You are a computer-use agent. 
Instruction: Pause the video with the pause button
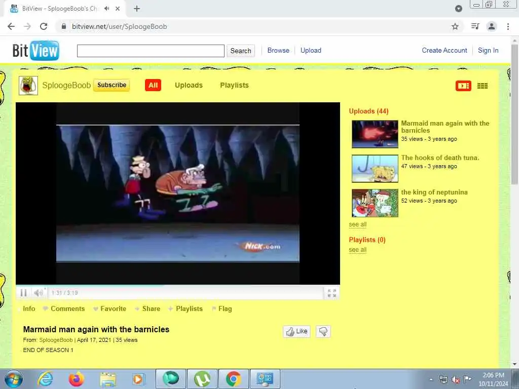23,293
